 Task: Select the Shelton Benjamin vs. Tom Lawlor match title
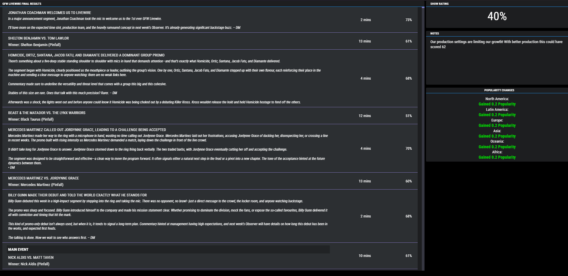pos(38,38)
